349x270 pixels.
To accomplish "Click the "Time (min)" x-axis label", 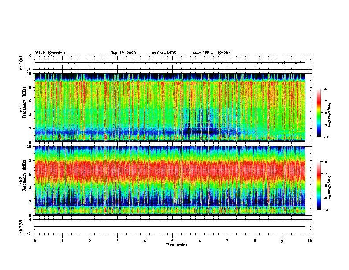I will point(176,245).
